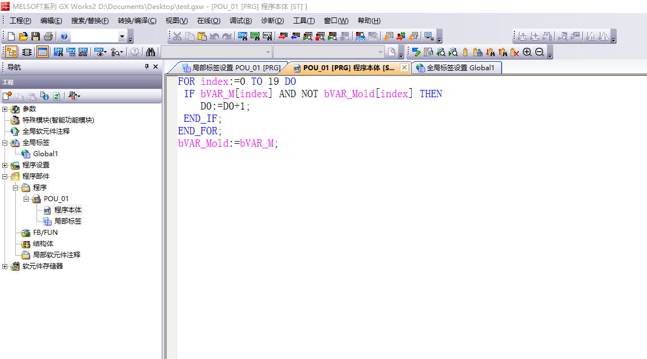
Task: Click the Print icon in toolbar
Action: pos(48,37)
